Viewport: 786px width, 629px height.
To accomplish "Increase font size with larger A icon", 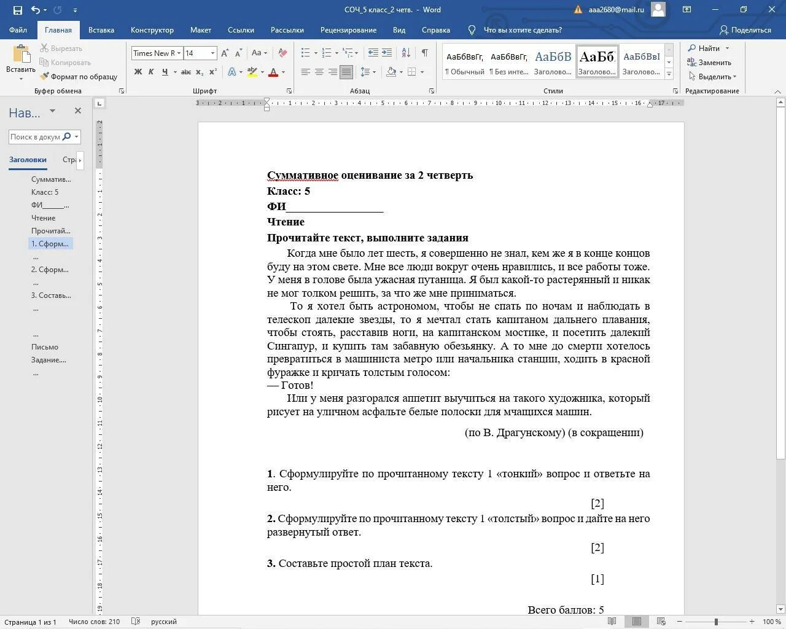I will pyautogui.click(x=225, y=53).
